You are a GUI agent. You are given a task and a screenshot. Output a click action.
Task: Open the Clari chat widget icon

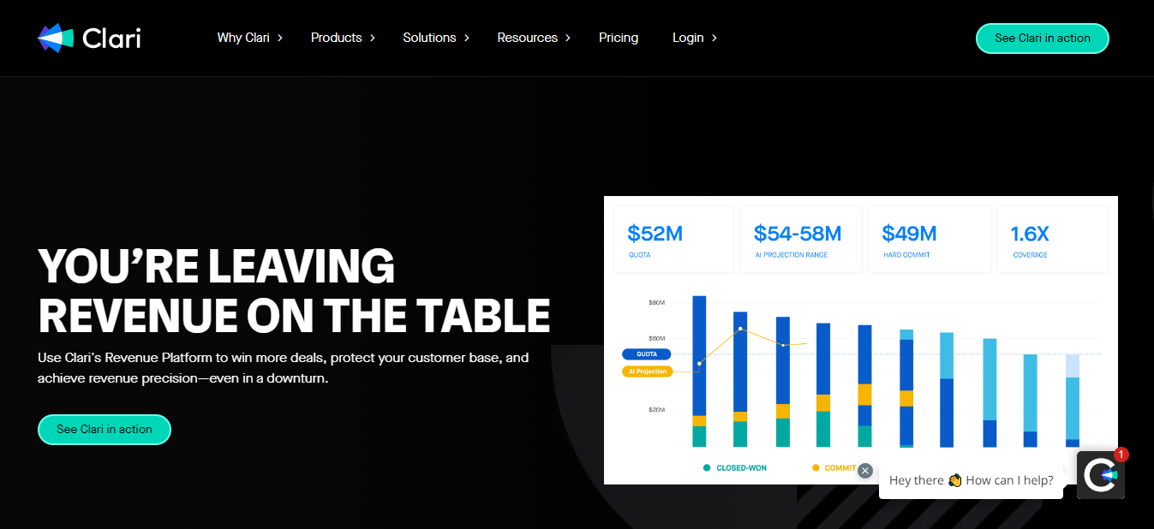pyautogui.click(x=1100, y=474)
